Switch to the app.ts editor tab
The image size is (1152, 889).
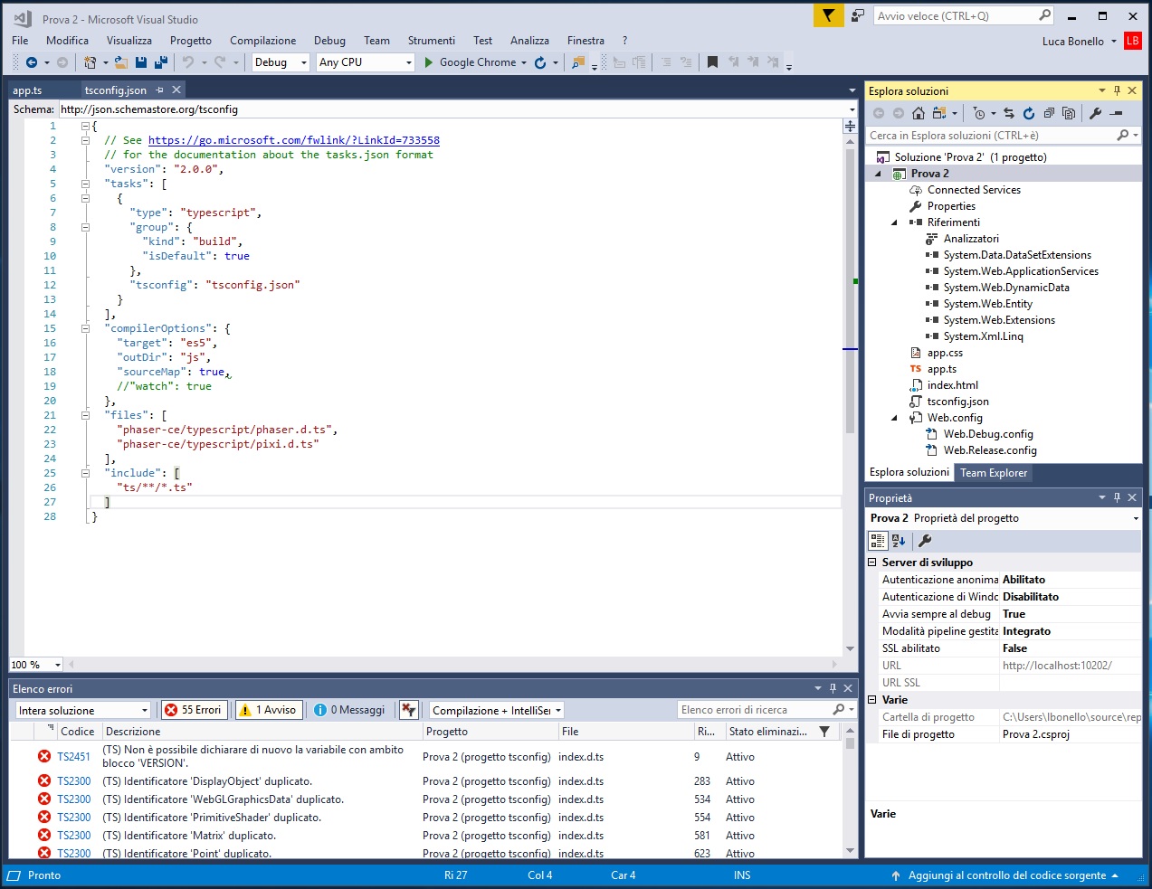tap(27, 90)
